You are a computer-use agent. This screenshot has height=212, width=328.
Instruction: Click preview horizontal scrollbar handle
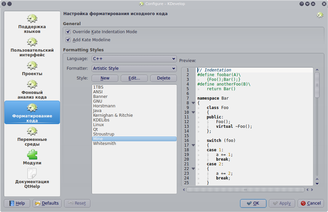coord(245,190)
